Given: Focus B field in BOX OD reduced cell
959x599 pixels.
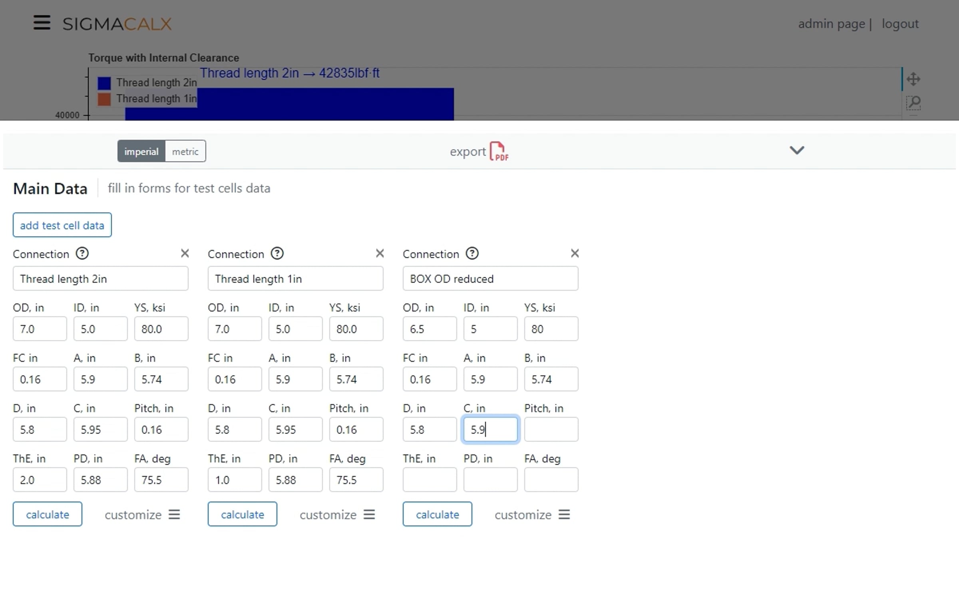Looking at the screenshot, I should tap(551, 379).
